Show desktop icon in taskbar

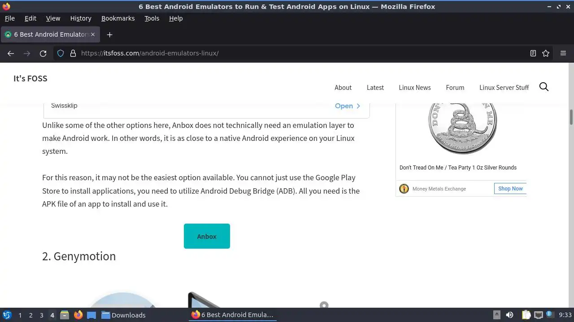coord(91,315)
